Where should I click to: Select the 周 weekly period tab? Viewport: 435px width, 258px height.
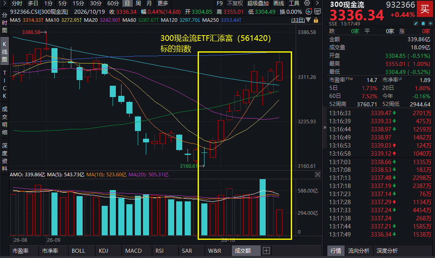pos(138,3)
